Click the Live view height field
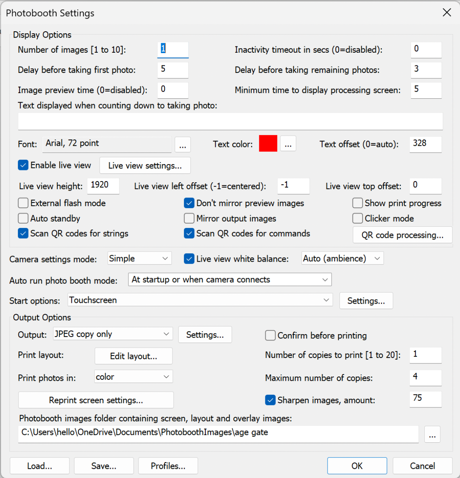Image resolution: width=460 pixels, height=478 pixels. 103,185
